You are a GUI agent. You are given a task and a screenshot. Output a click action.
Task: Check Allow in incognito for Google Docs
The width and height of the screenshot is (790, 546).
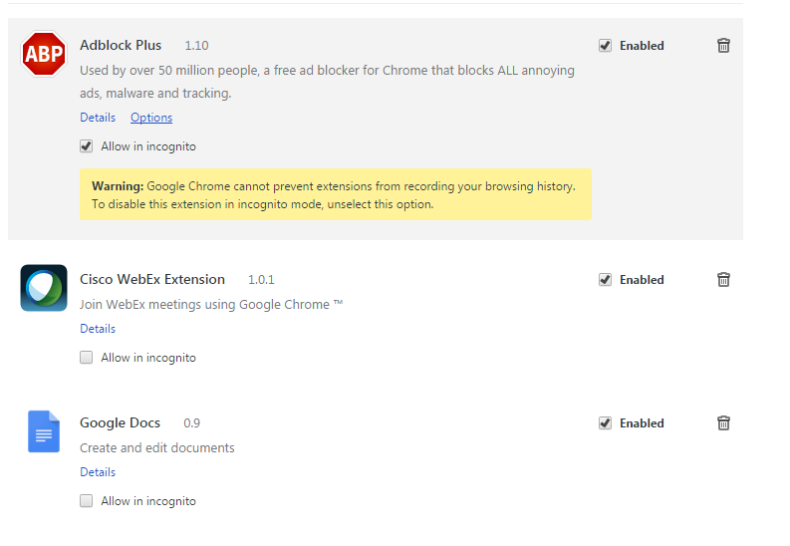tap(86, 501)
